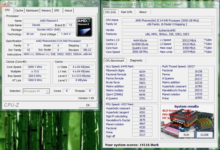The width and height of the screenshot is (220, 150).
Task: Click the Core Num Quadro Core value
Action: coord(140,48)
